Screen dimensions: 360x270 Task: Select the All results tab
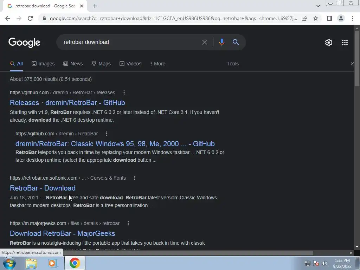coord(16,64)
